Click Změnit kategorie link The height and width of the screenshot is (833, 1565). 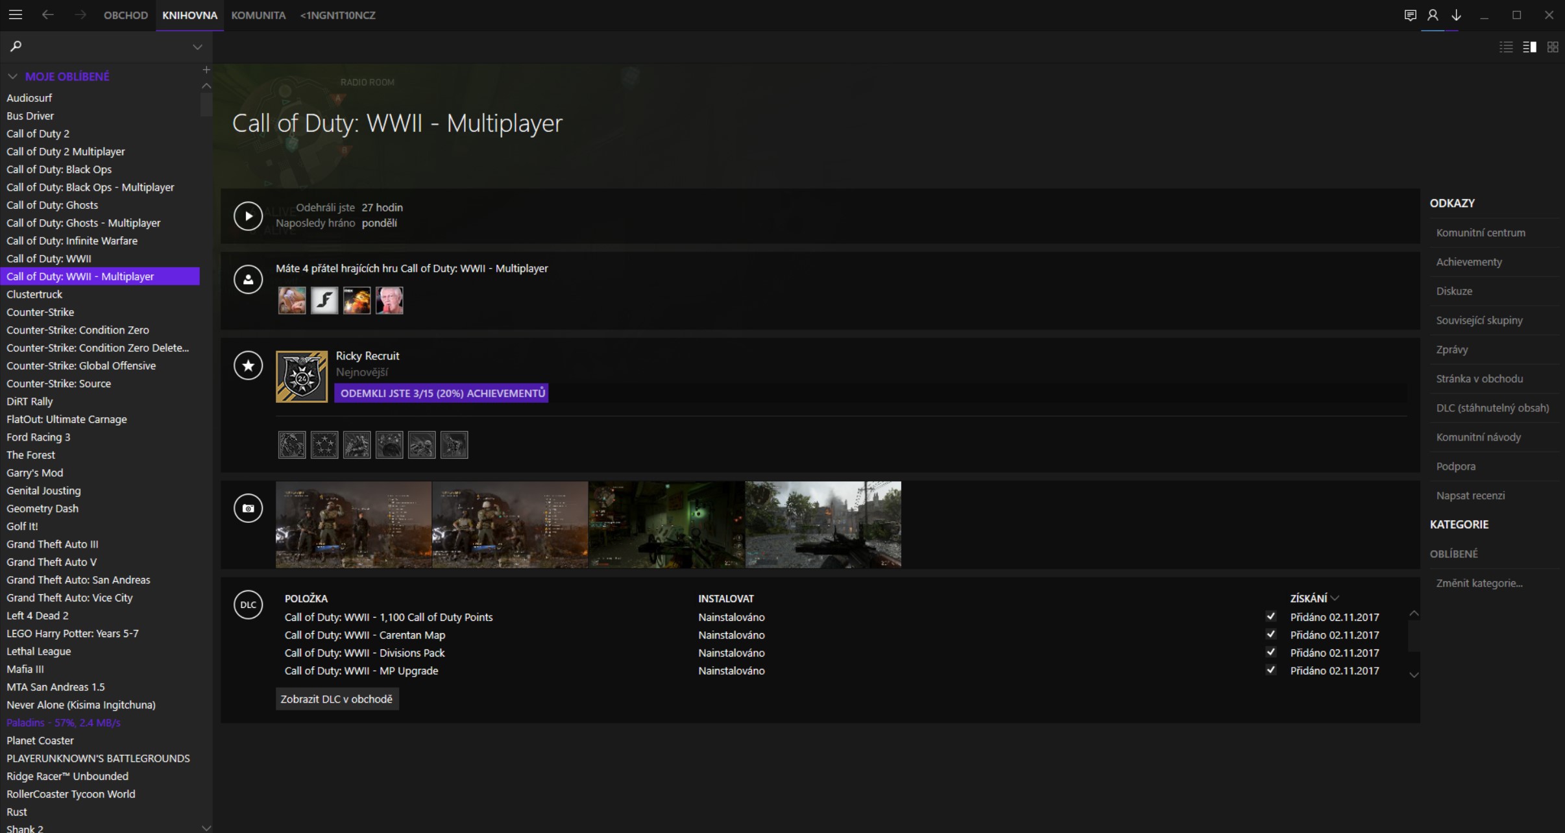(1479, 583)
